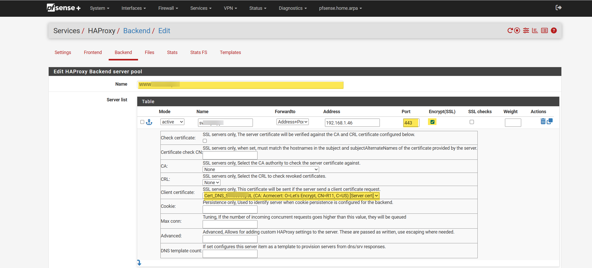Click the SSL checks column header
This screenshot has width=592, height=268.
[480, 112]
